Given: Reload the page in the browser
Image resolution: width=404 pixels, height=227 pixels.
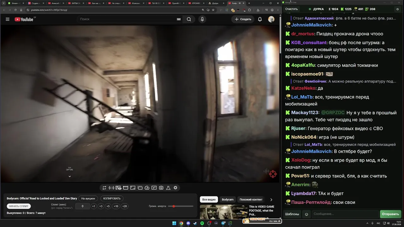Looking at the screenshot, I should pos(15,10).
